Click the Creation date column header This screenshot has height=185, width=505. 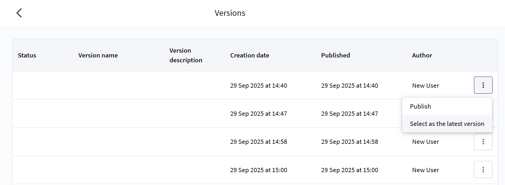click(x=250, y=55)
